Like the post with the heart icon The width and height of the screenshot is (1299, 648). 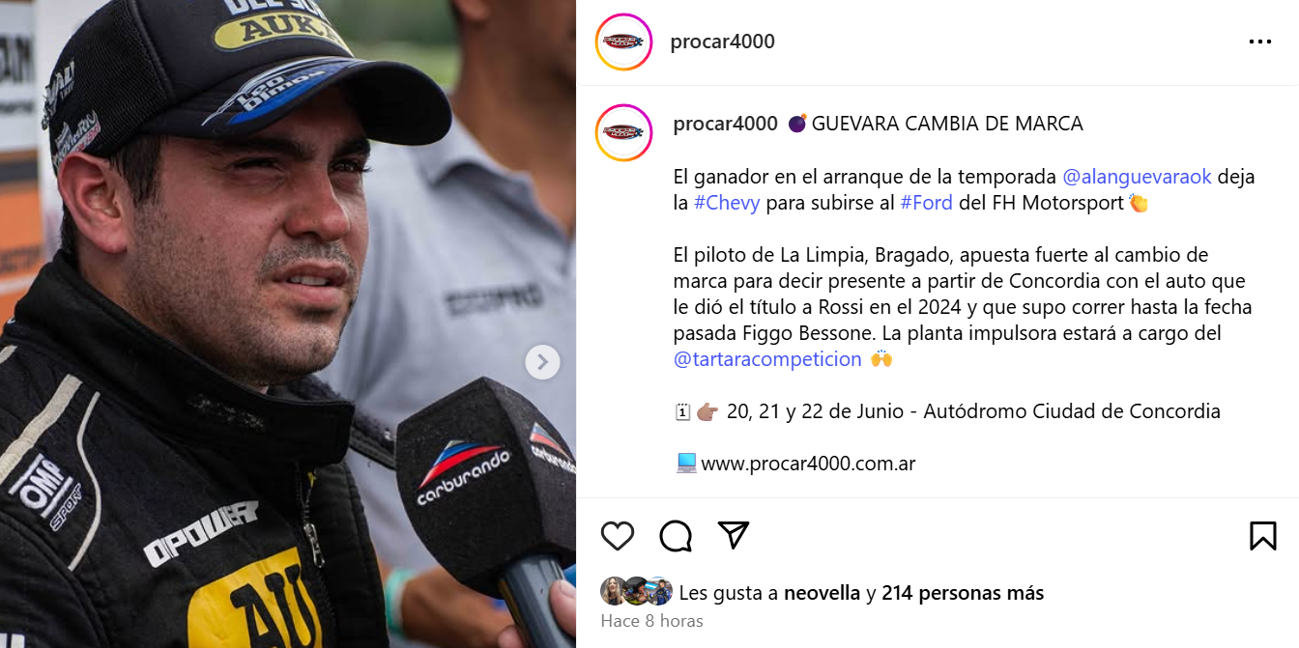click(x=618, y=536)
